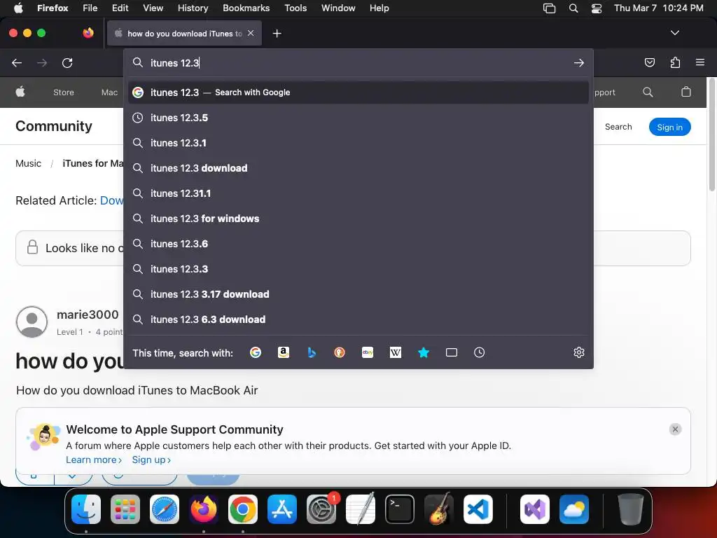Launch Google Chrome from the Dock
This screenshot has width=717, height=538.
click(x=243, y=509)
